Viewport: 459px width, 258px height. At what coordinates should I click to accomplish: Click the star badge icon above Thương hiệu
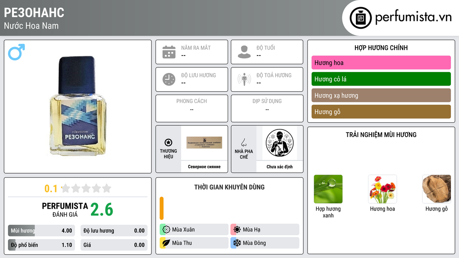169,142
